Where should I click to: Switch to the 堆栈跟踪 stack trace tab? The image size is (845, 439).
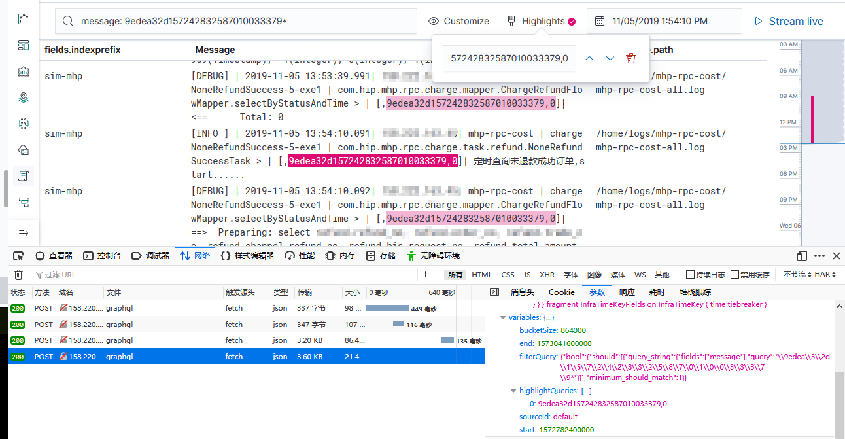point(695,292)
